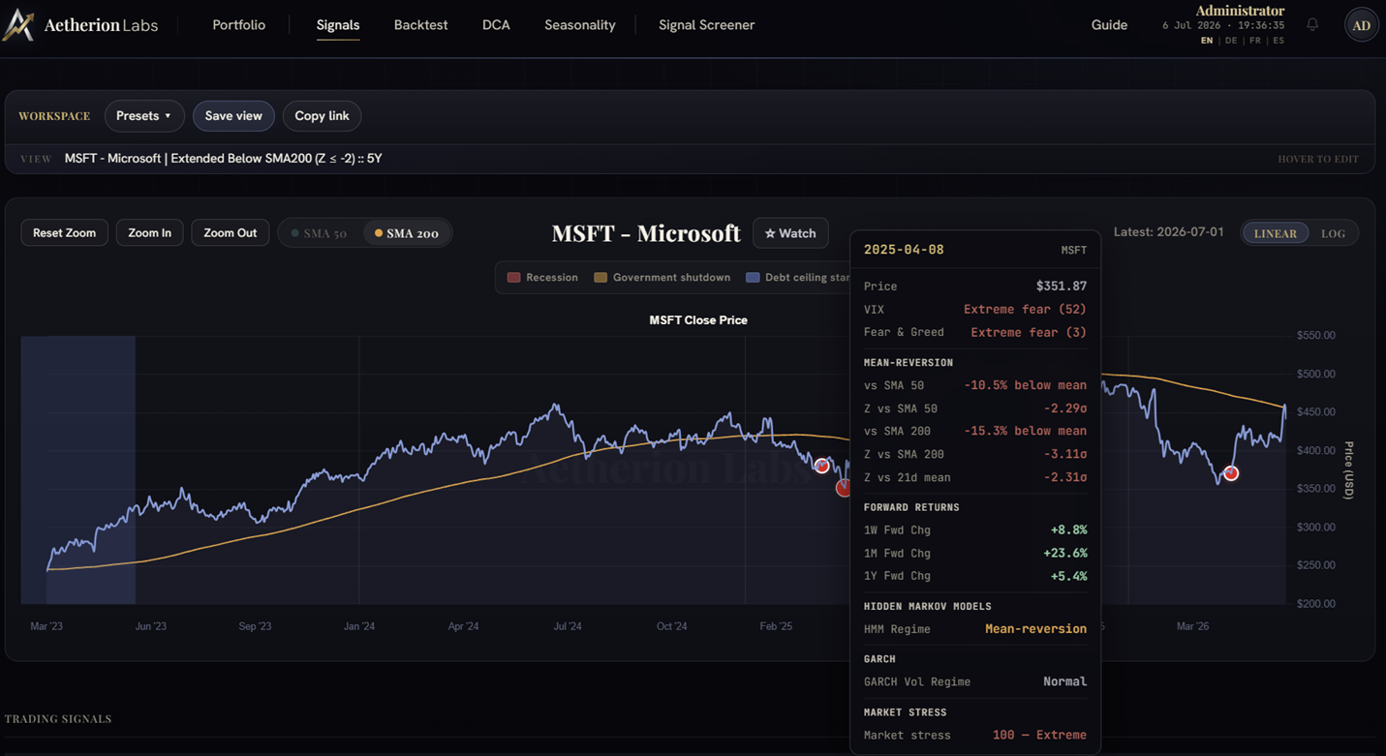This screenshot has height=756, width=1386.
Task: Click the MSFT Close Price chart title
Action: tap(698, 320)
